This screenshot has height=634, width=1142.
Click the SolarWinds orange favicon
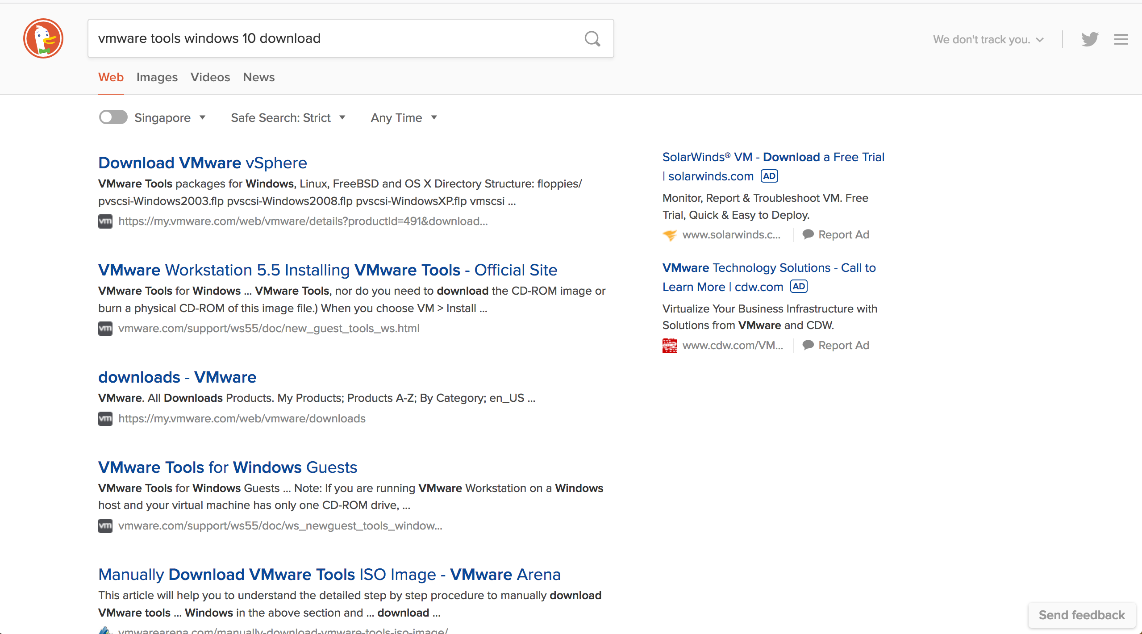670,235
